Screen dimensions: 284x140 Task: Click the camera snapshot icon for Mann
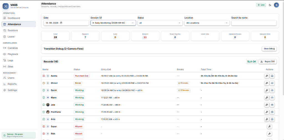point(272,97)
